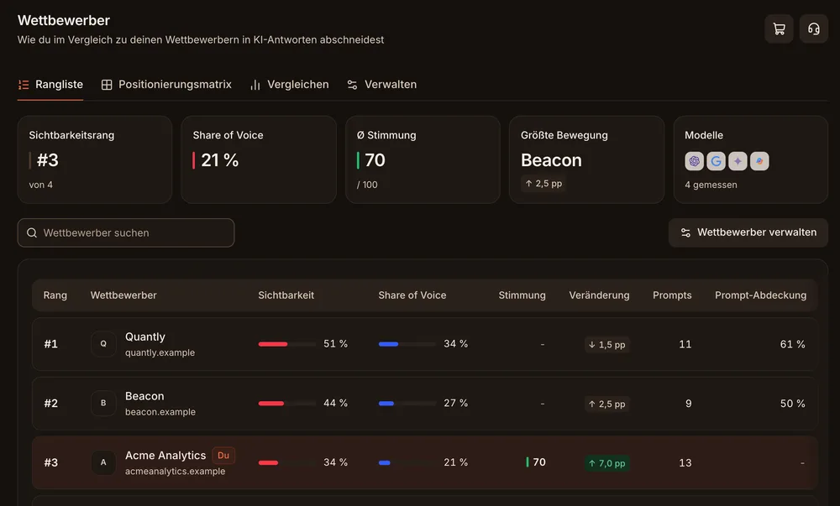Click the Google model icon
Viewport: 840px width, 506px height.
coord(717,161)
